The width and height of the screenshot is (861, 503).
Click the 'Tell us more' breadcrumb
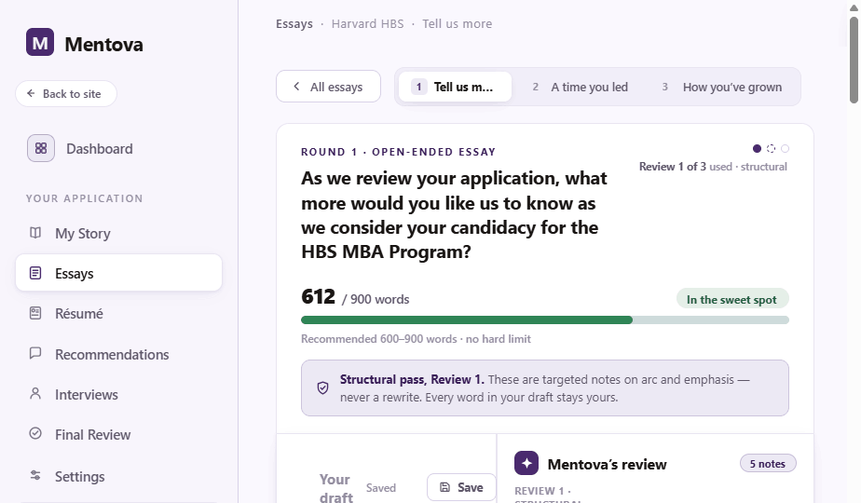point(457,23)
